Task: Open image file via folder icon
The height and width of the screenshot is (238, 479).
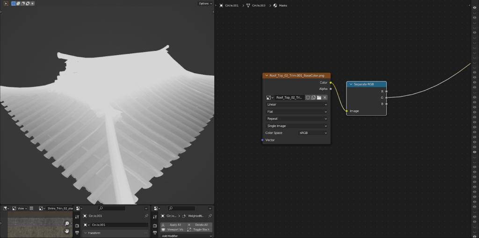Action: pos(319,98)
